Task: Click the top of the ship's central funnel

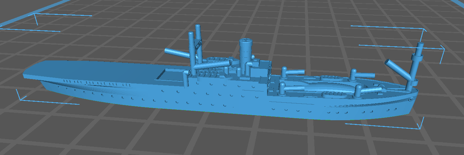Action: tap(246, 42)
